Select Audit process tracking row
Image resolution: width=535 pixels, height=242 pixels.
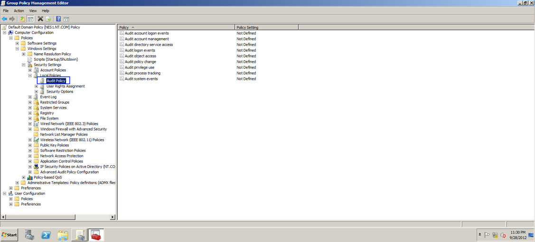[x=142, y=73]
